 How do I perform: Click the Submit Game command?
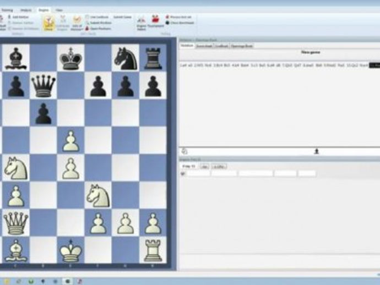(x=122, y=17)
